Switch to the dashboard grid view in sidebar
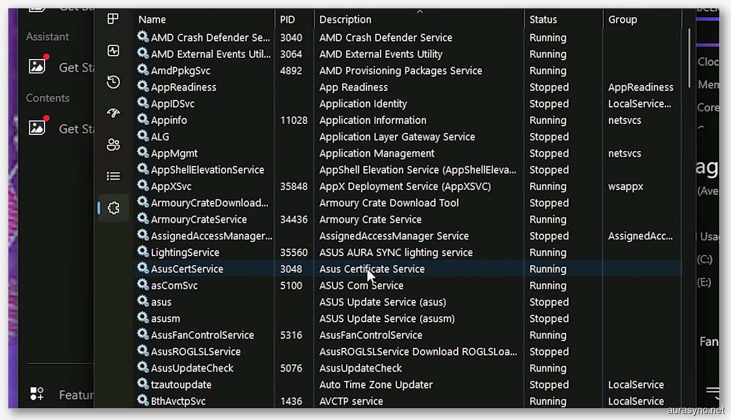The height and width of the screenshot is (420, 731). (113, 18)
